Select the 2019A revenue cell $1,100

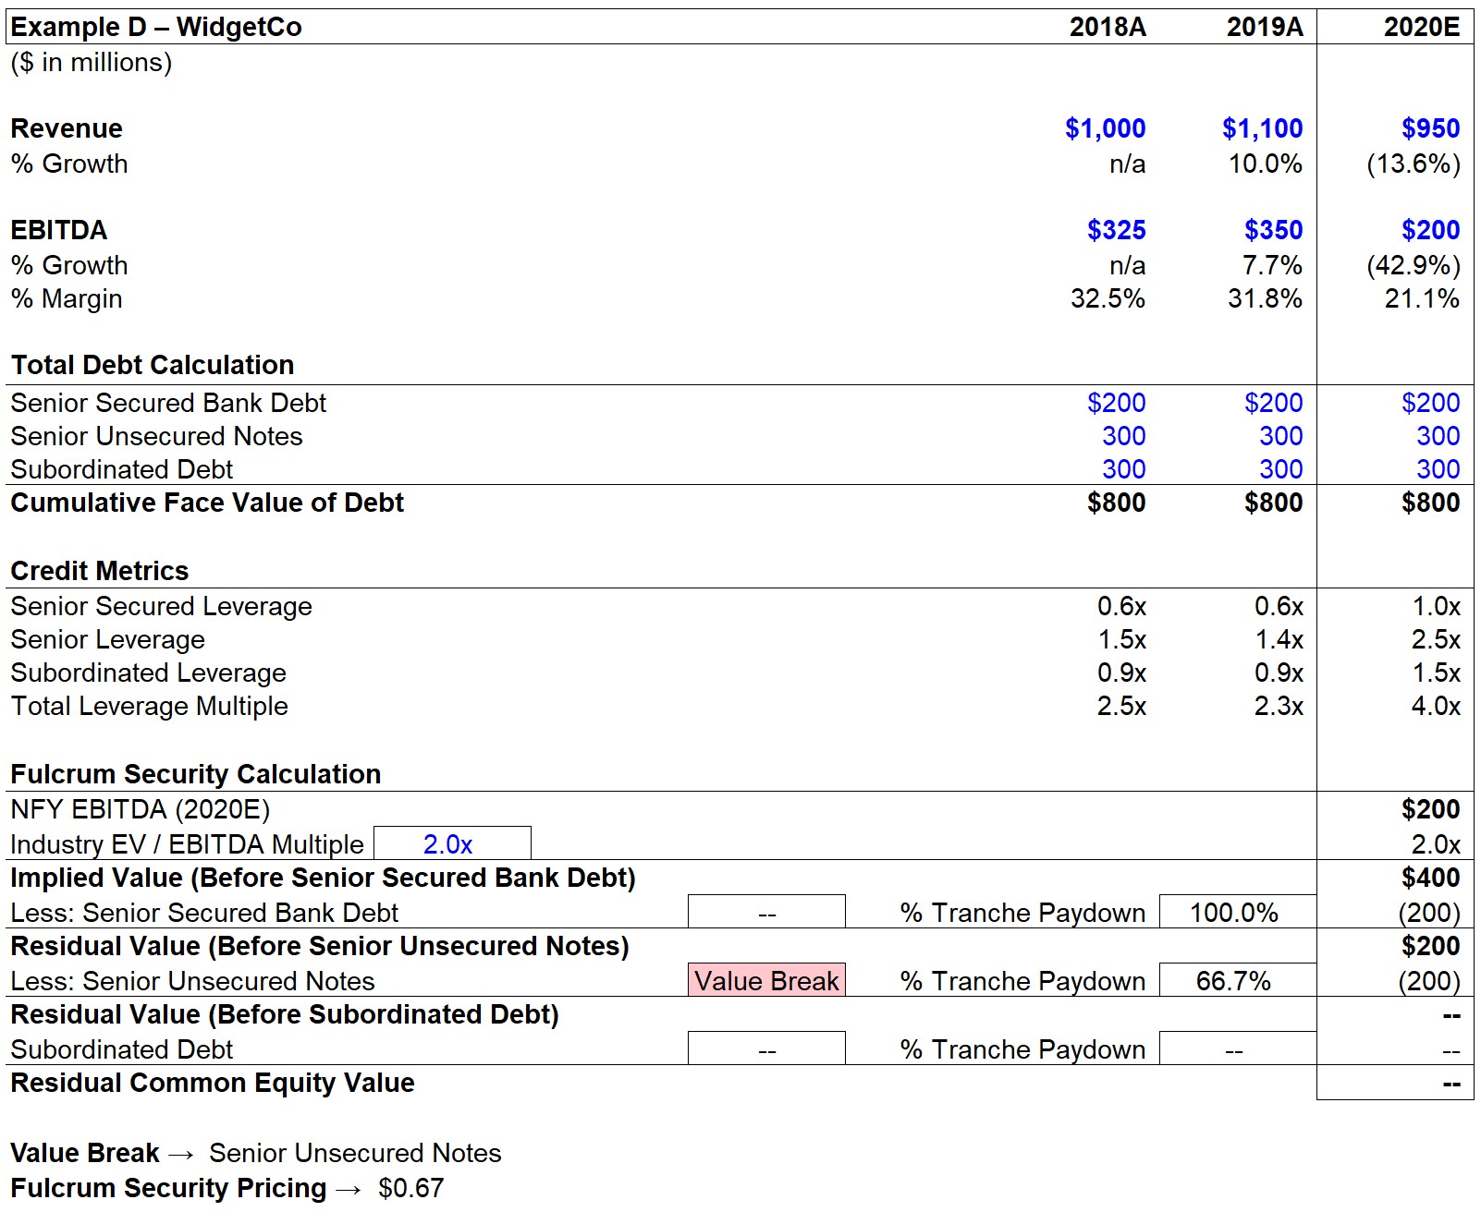click(1262, 128)
